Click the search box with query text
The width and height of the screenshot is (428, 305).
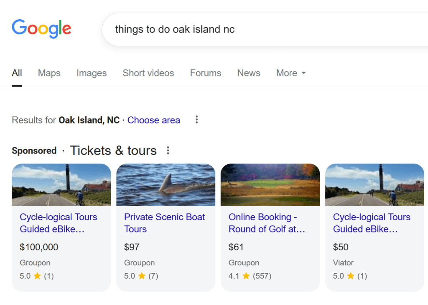pyautogui.click(x=251, y=30)
